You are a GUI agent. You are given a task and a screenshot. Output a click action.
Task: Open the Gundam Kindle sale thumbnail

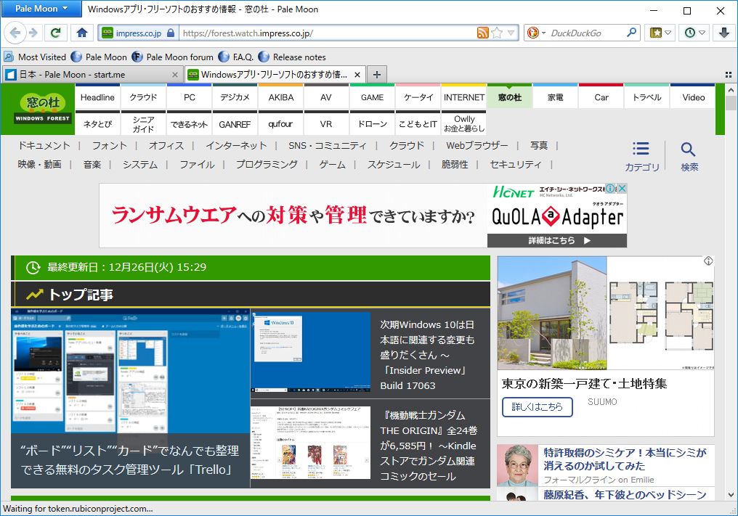[311, 443]
